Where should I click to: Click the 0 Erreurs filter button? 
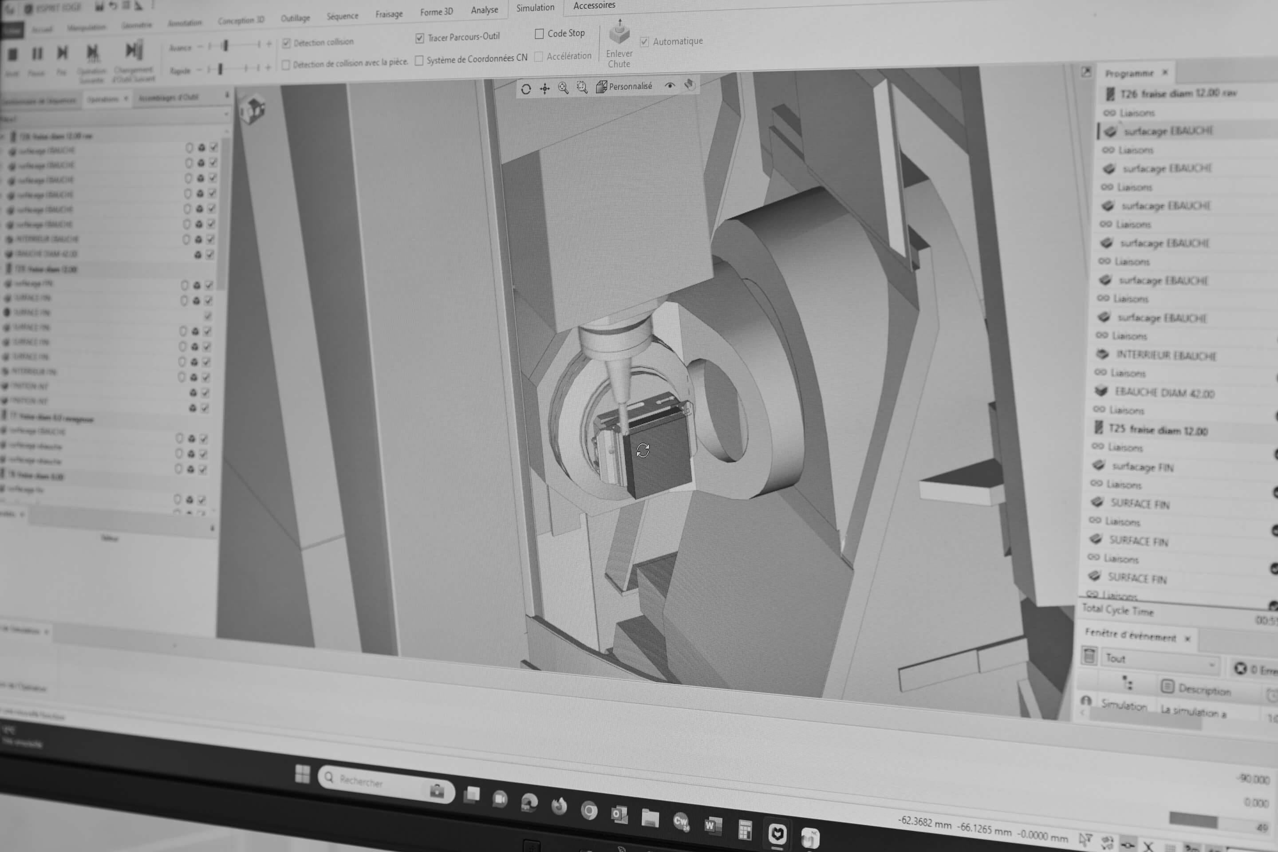click(1255, 669)
